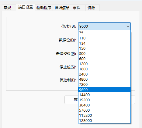Switch to the 常规 tab
Viewport: 142px width, 128px height.
click(x=7, y=8)
